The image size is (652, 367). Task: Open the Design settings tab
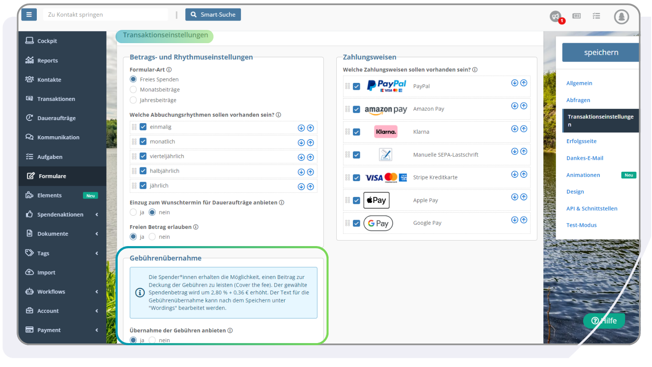[x=575, y=191]
